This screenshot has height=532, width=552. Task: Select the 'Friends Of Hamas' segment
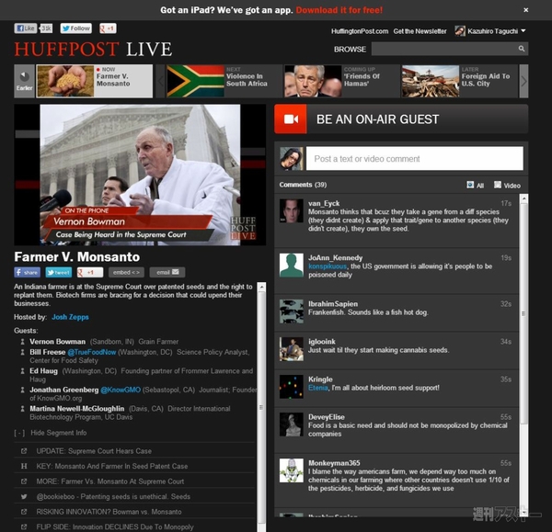point(341,81)
